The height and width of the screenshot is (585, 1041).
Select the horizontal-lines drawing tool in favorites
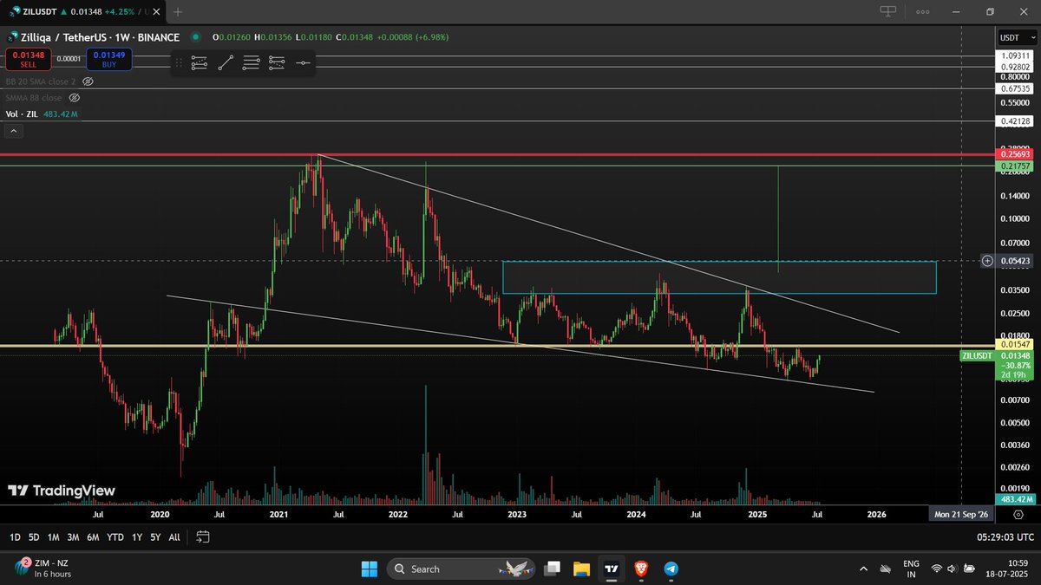(251, 62)
